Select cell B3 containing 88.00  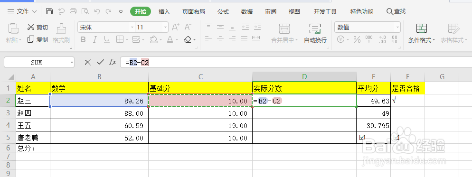tap(99, 113)
